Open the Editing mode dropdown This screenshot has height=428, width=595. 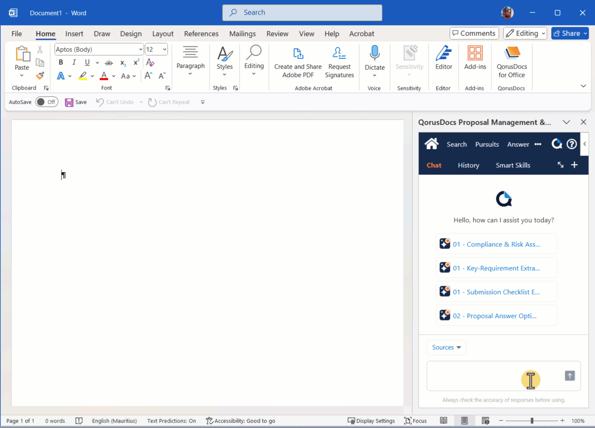tap(525, 33)
